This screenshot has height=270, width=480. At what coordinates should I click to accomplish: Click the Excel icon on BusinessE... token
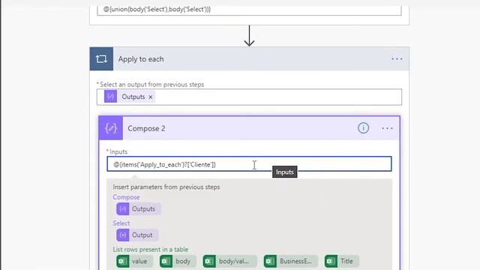click(270, 262)
